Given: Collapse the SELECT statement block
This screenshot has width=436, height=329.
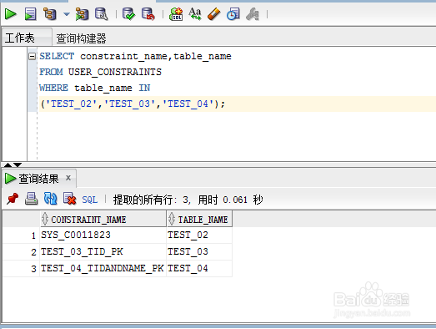Looking at the screenshot, I should coord(33,57).
